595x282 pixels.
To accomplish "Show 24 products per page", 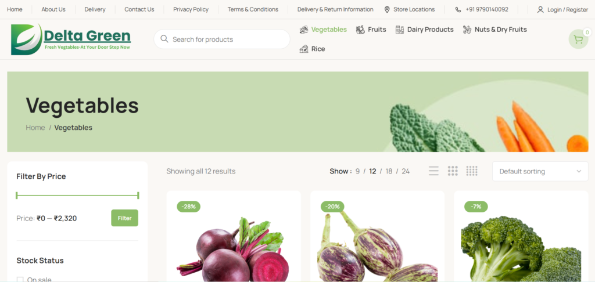I will coord(406,171).
